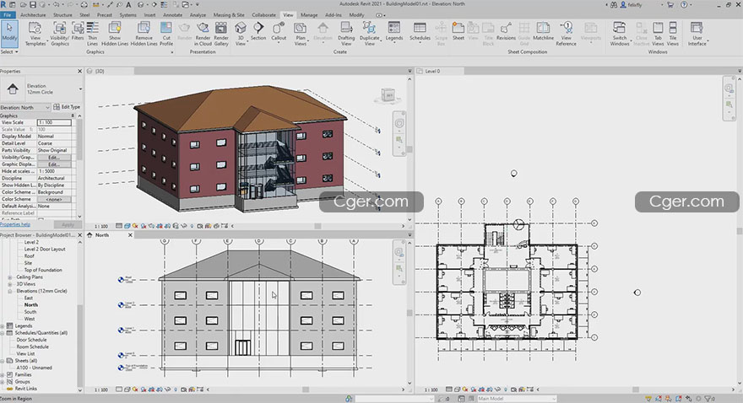Create a Drafting View
Image resolution: width=743 pixels, height=403 pixels.
[346, 34]
